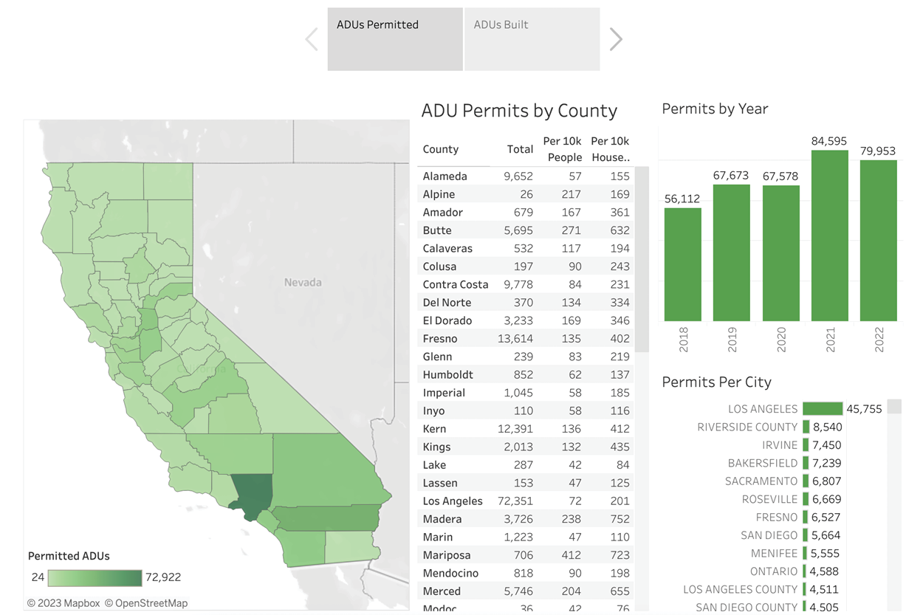The height and width of the screenshot is (615, 923).
Task: Click the right navigation arrow beside the tabs
Action: [616, 38]
